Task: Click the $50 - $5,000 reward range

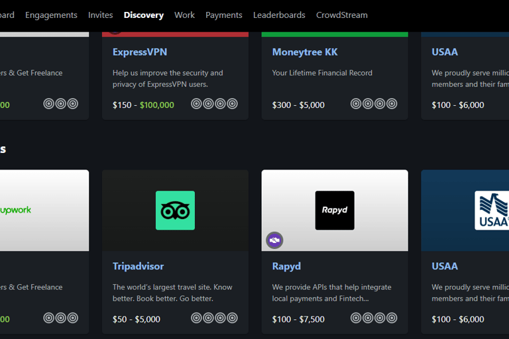Action: [137, 319]
